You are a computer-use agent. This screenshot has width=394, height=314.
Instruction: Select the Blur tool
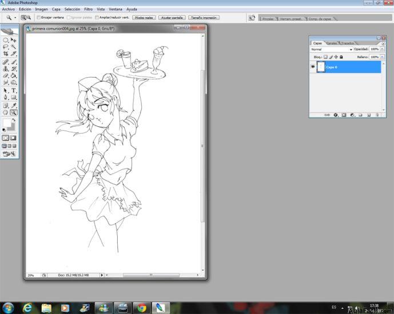(x=6, y=82)
